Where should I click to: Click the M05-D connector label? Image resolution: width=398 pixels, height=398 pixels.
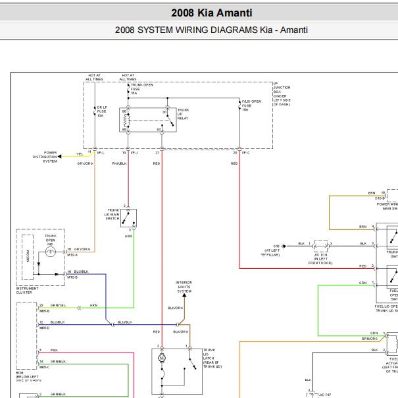45,327
